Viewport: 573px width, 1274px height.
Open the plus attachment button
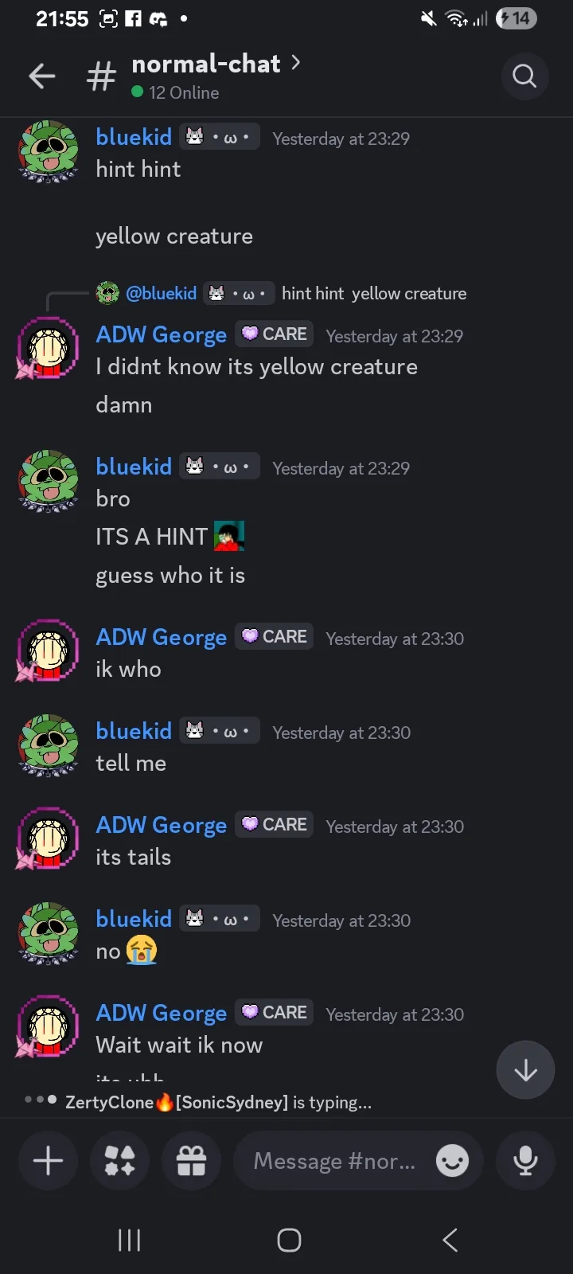[x=48, y=1161]
